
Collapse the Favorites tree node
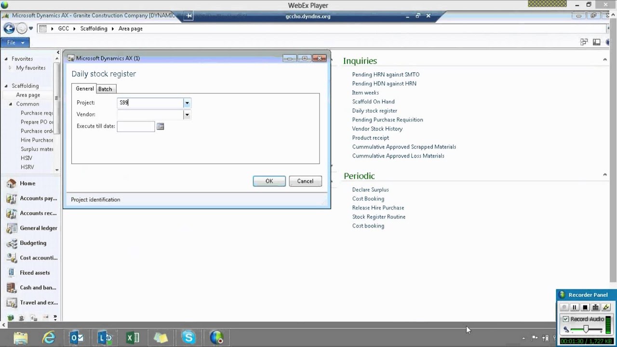click(6, 59)
